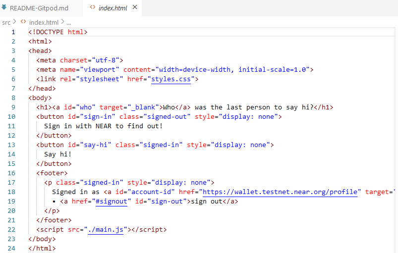Select the index.html editor tab
Image resolution: width=398 pixels, height=253 pixels.
pos(113,8)
